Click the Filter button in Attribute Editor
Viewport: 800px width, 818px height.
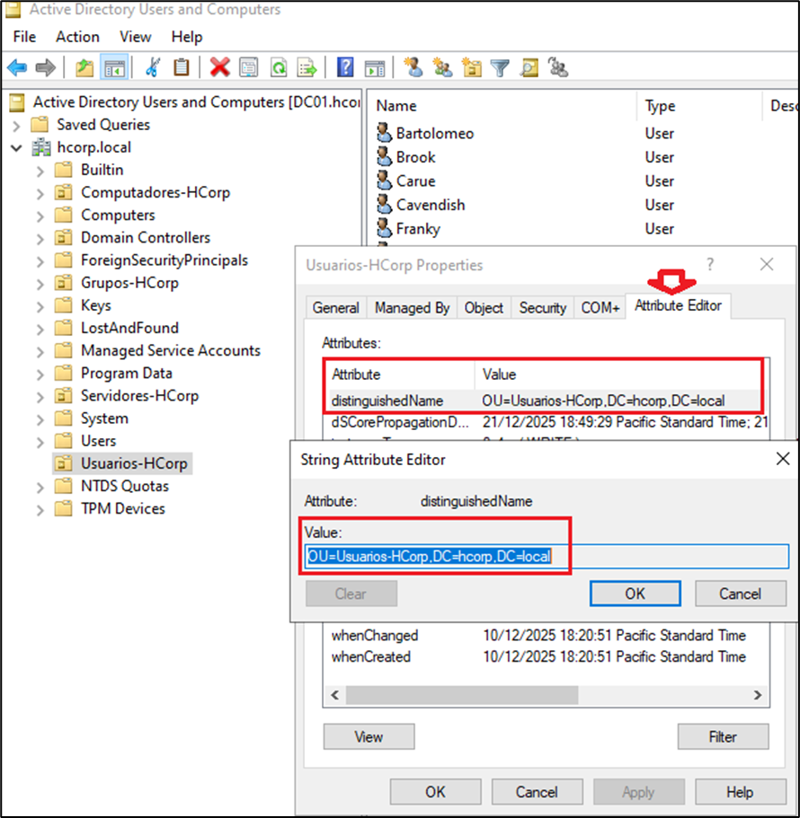[x=723, y=736]
